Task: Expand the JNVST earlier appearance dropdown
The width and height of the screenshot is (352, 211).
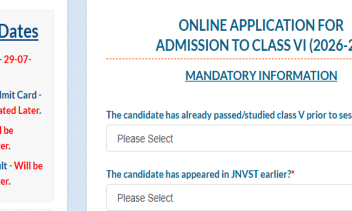Action: tap(229, 198)
